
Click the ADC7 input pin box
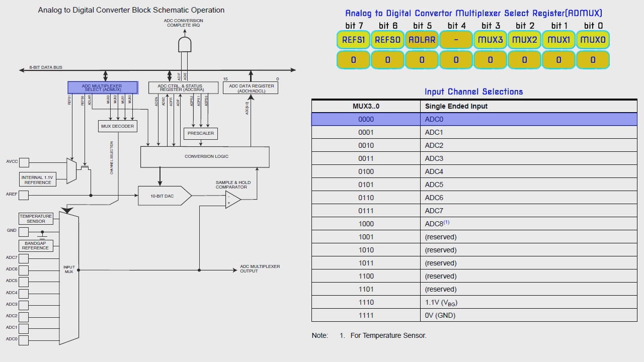coord(24,258)
